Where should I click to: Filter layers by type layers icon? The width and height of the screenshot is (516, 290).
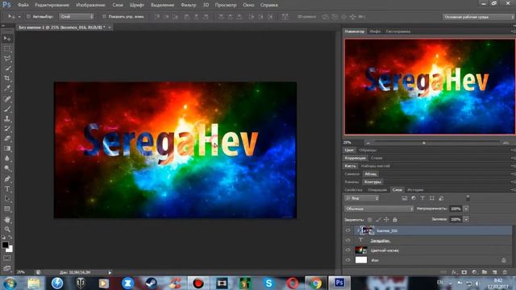tap(422, 198)
